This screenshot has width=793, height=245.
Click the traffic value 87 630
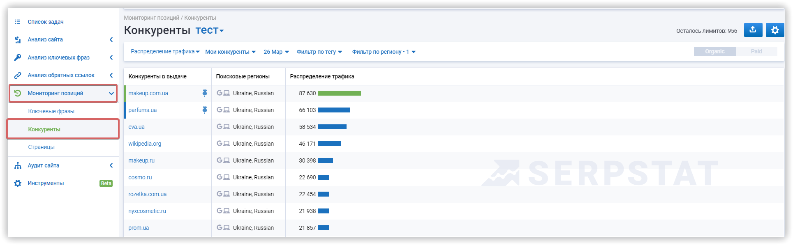(x=307, y=93)
